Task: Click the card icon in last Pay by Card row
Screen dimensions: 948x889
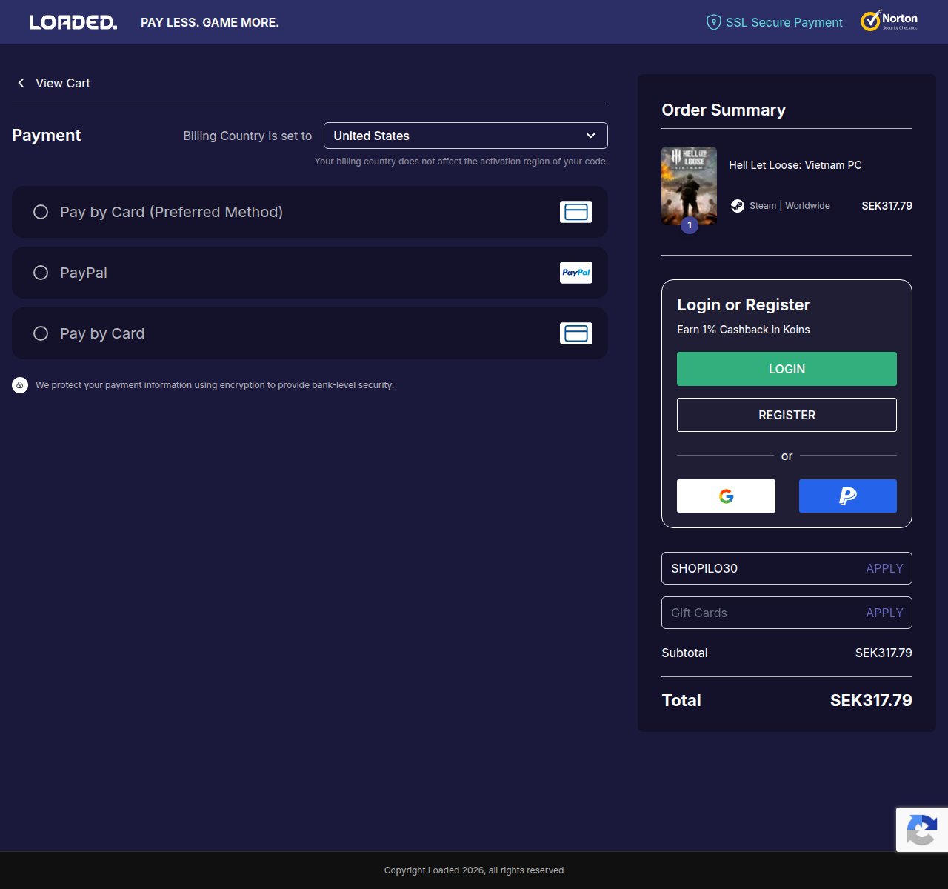Action: [x=576, y=333]
